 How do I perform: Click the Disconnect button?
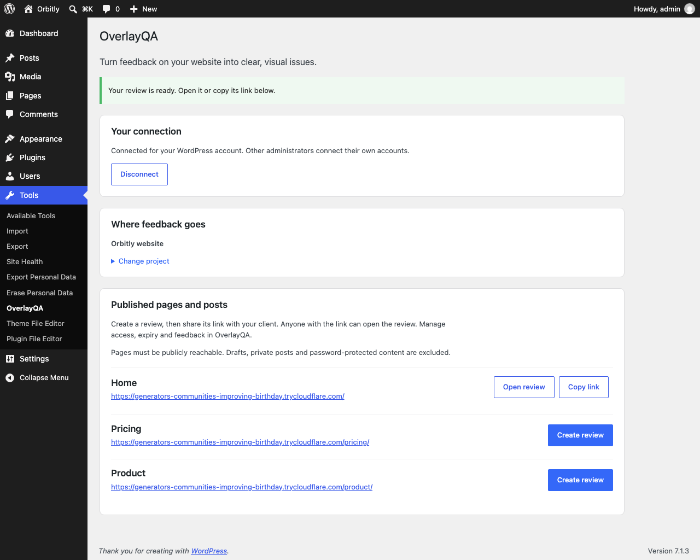coord(139,174)
